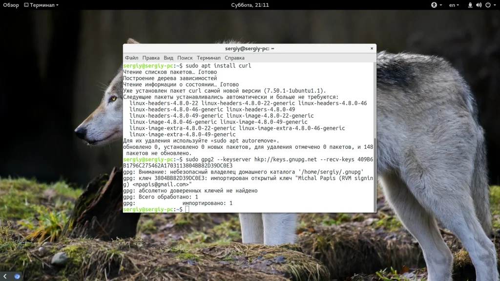Screen dimensions: 500x281
Task: Open the Терминал menu in terminal window
Action: (x=208, y=58)
